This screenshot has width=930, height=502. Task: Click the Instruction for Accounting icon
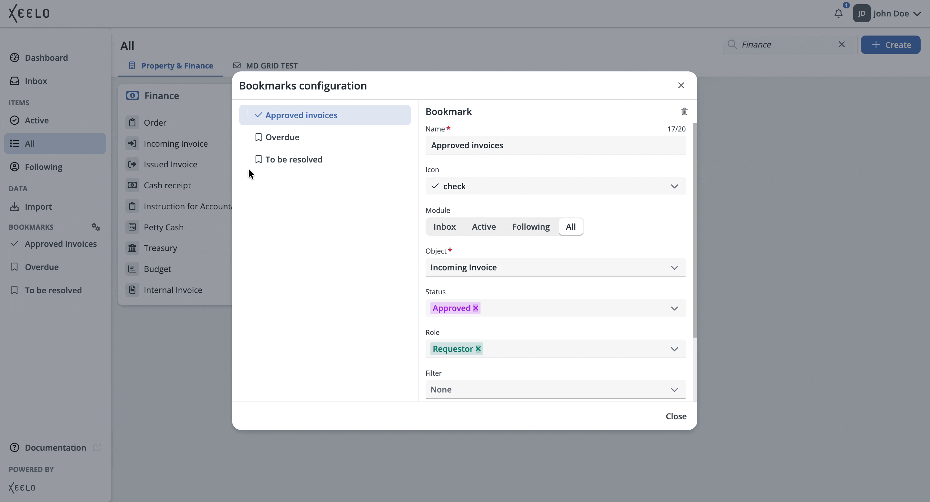(x=132, y=206)
